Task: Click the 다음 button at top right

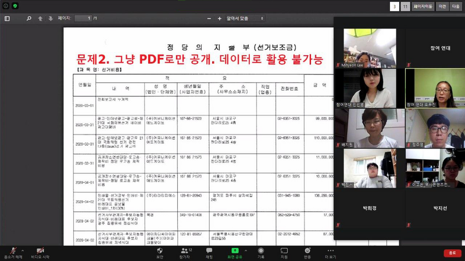Action: [456, 6]
